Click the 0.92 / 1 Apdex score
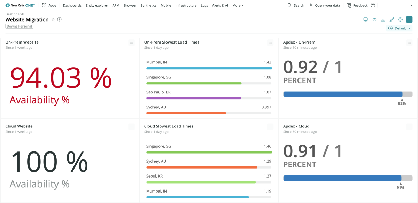 click(313, 67)
